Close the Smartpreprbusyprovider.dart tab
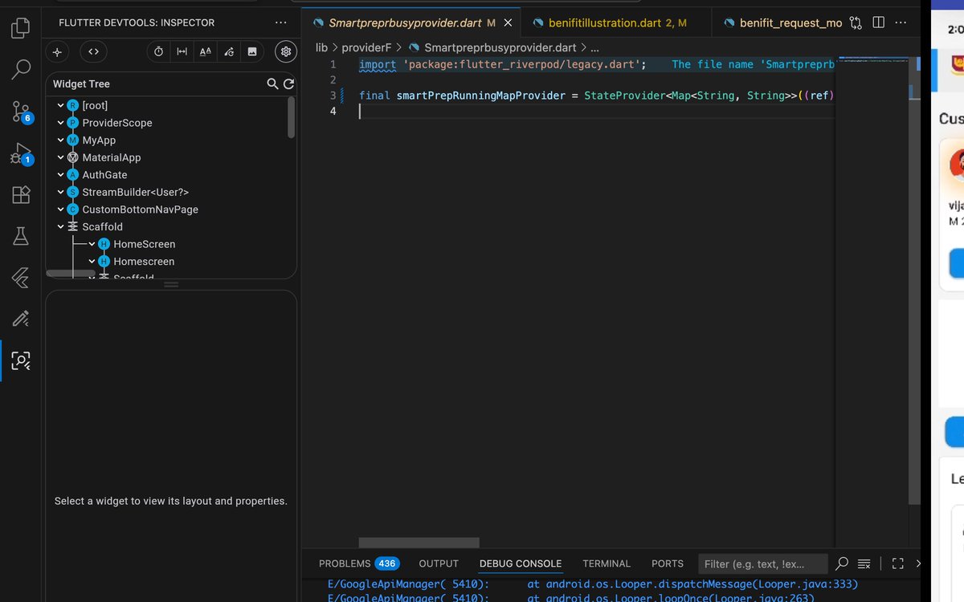The height and width of the screenshot is (602, 964). (x=506, y=23)
